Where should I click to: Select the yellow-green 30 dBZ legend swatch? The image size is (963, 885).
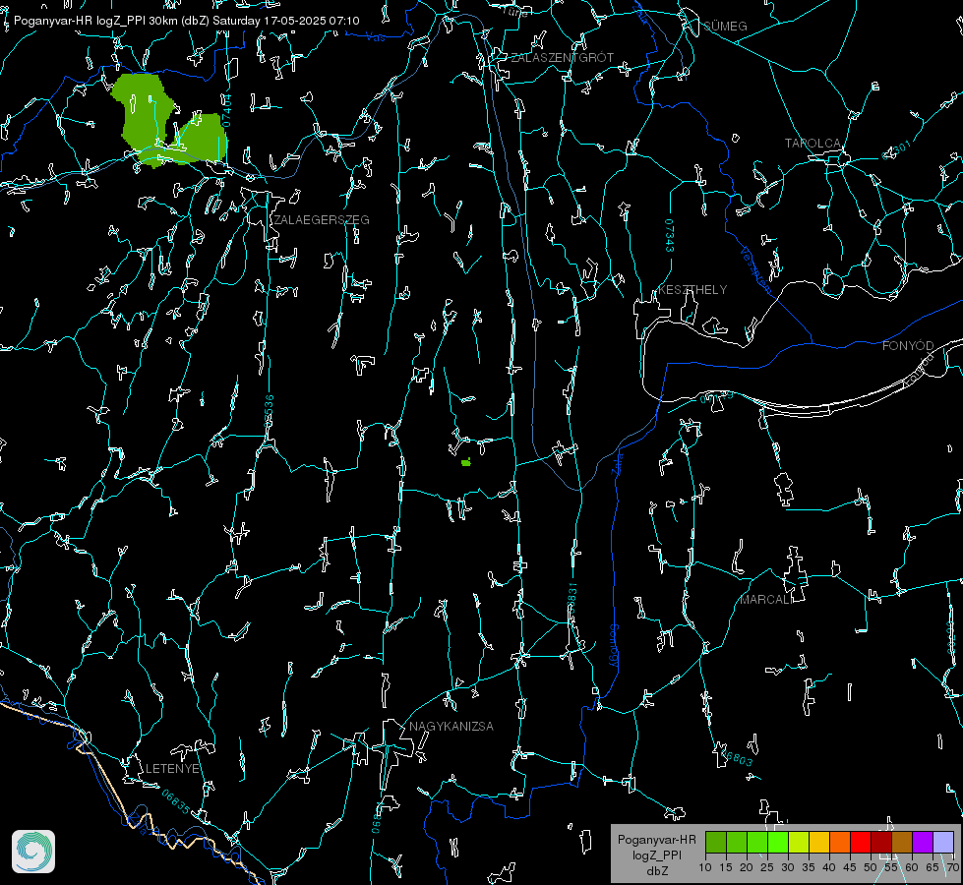coord(799,842)
